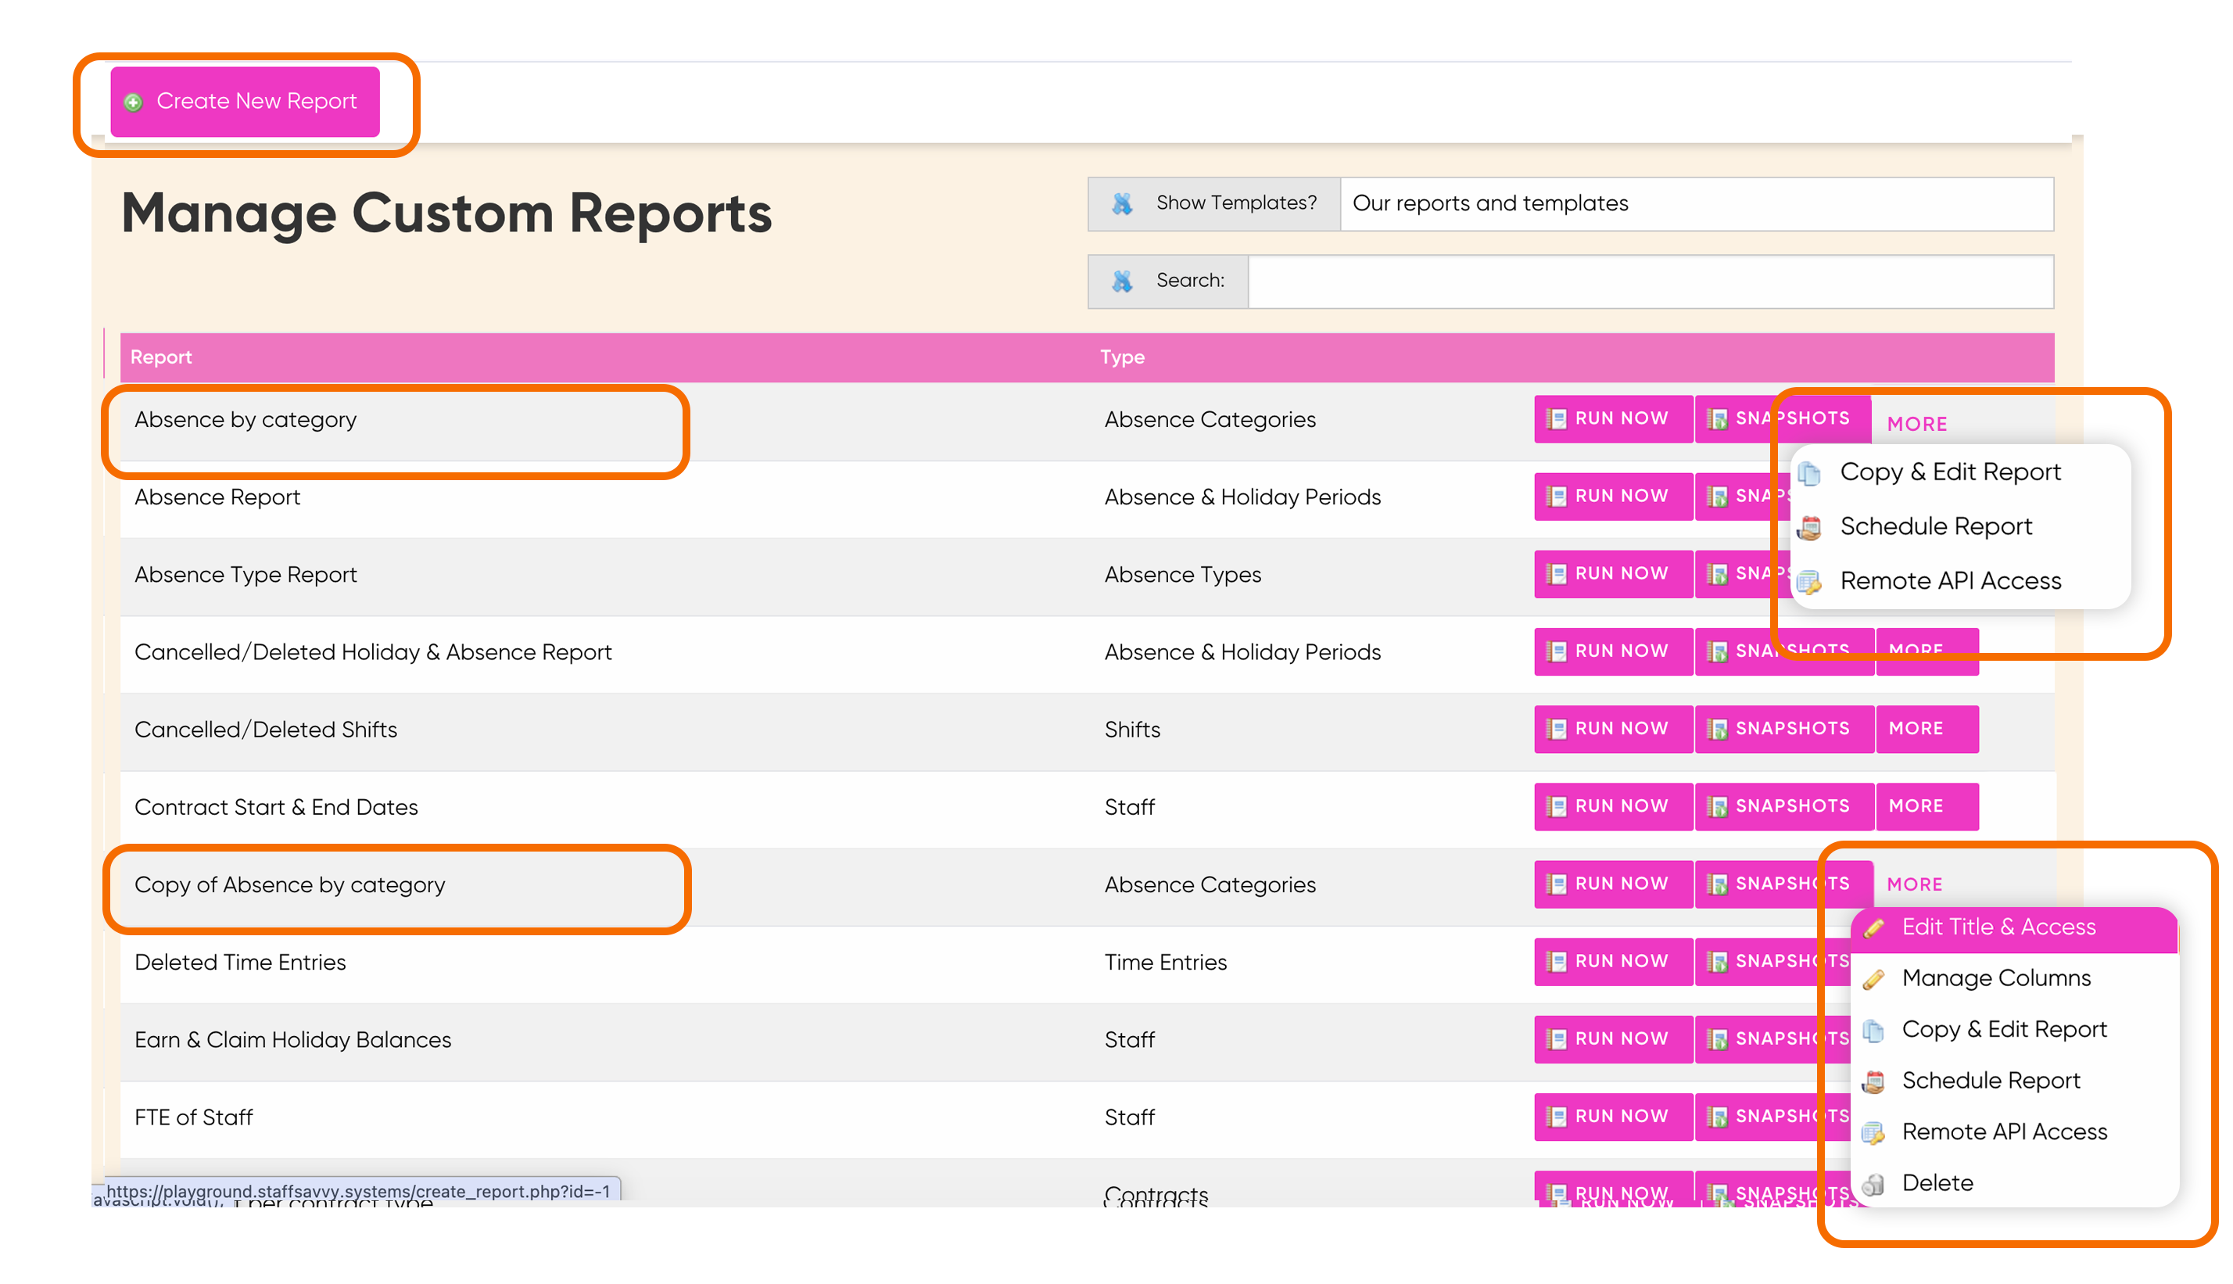This screenshot has width=2233, height=1284.
Task: Select Remote API Access in first More menu
Action: click(1950, 581)
